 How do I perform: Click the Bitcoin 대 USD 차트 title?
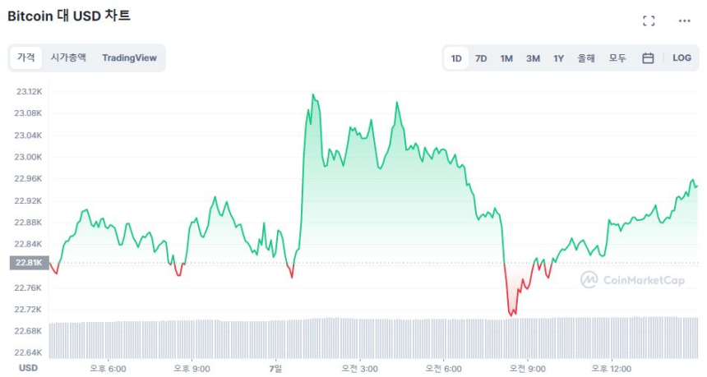pos(69,16)
